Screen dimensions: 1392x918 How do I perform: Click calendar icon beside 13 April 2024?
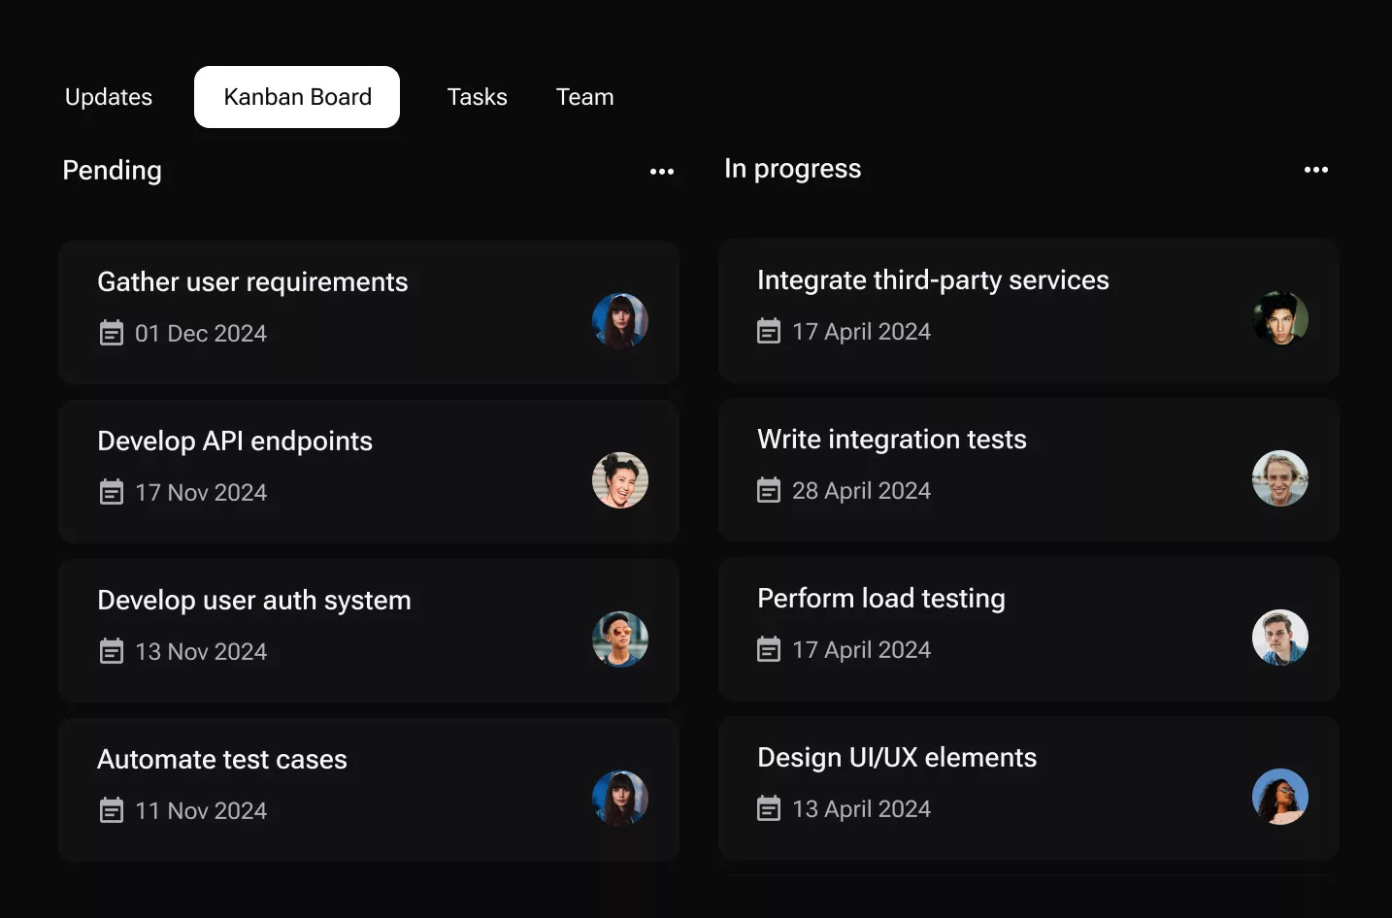click(x=769, y=808)
